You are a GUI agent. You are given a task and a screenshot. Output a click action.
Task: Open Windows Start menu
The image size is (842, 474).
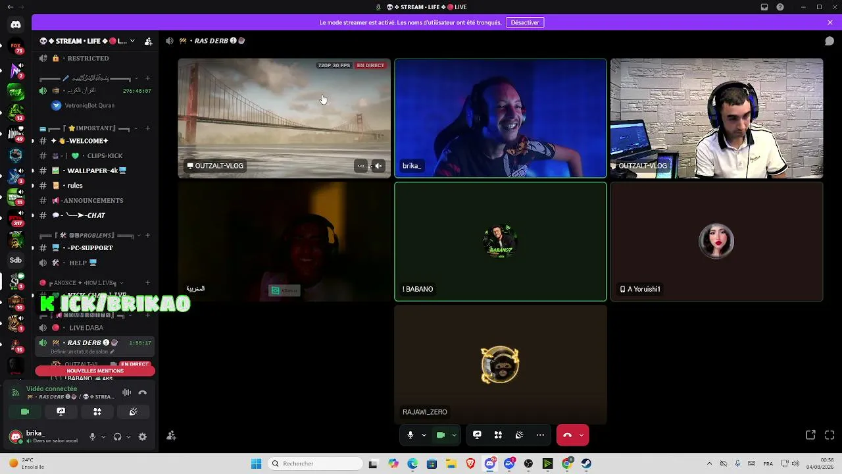pos(256,463)
